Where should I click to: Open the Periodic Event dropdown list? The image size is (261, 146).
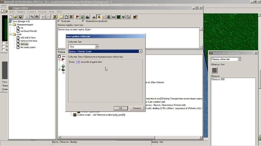point(140,52)
